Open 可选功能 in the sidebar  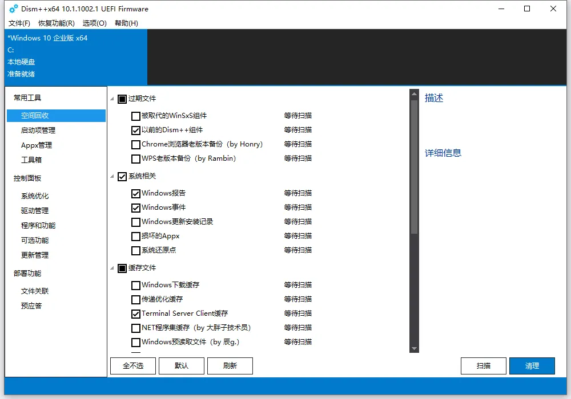point(35,240)
